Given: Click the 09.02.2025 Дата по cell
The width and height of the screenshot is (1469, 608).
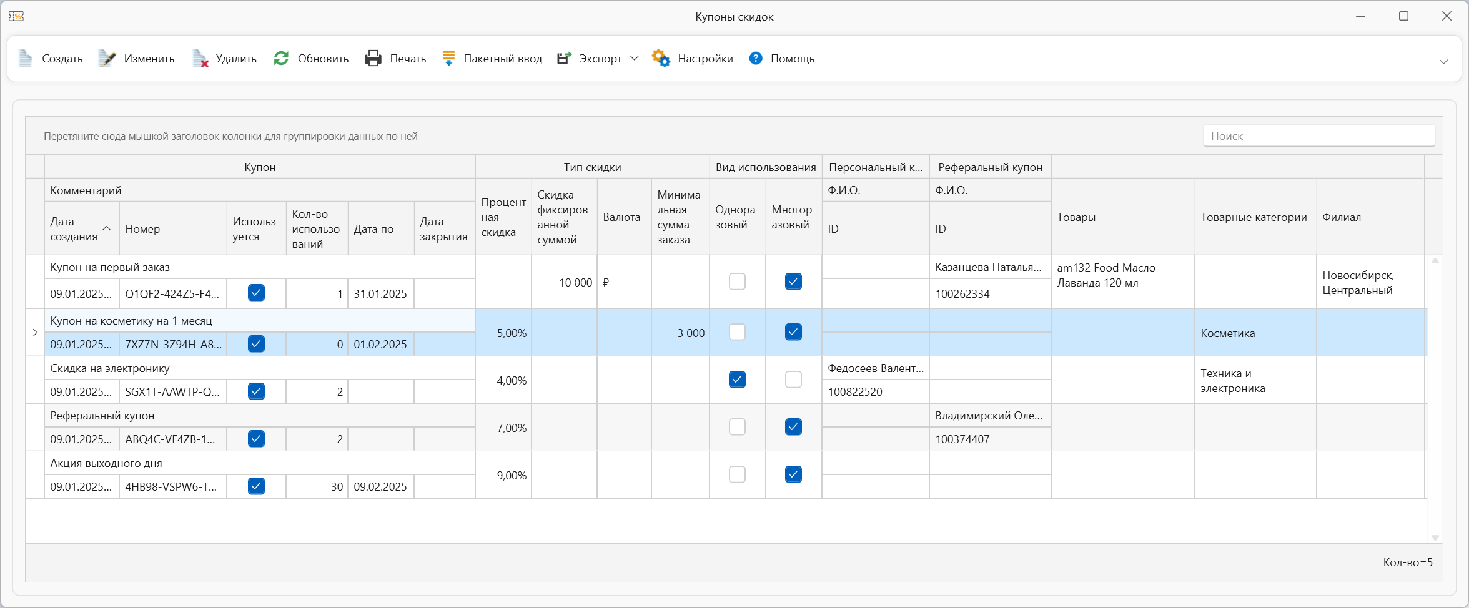Looking at the screenshot, I should point(381,487).
